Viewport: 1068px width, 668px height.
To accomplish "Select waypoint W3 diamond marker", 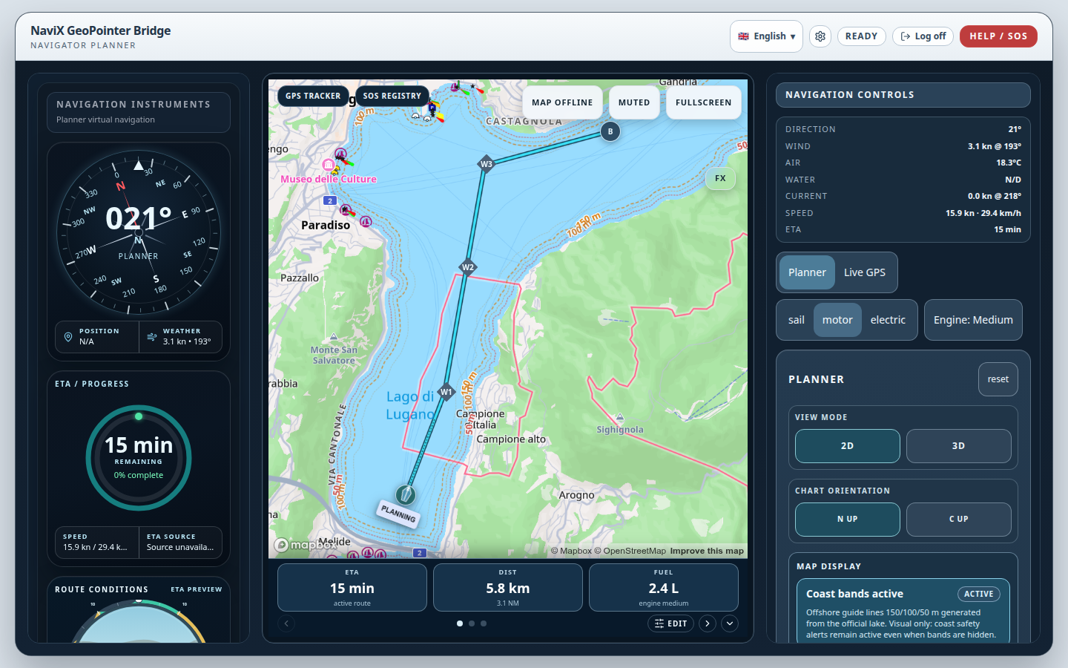I will [487, 164].
